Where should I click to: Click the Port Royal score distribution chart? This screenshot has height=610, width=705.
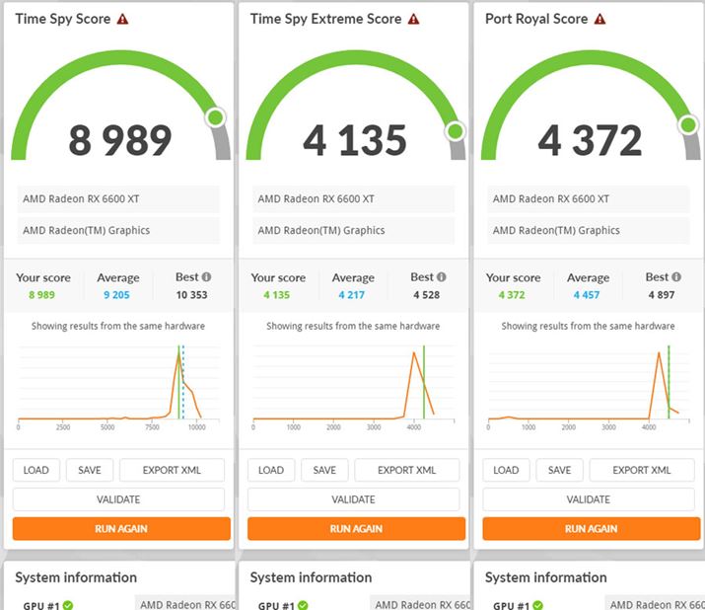[x=582, y=384]
